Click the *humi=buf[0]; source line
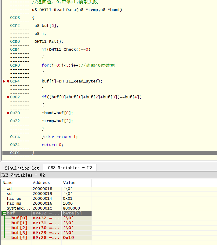This screenshot has height=245, width=217. click(x=57, y=113)
